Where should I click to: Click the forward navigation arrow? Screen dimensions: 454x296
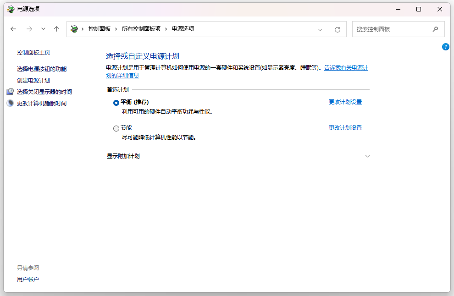(x=29, y=29)
